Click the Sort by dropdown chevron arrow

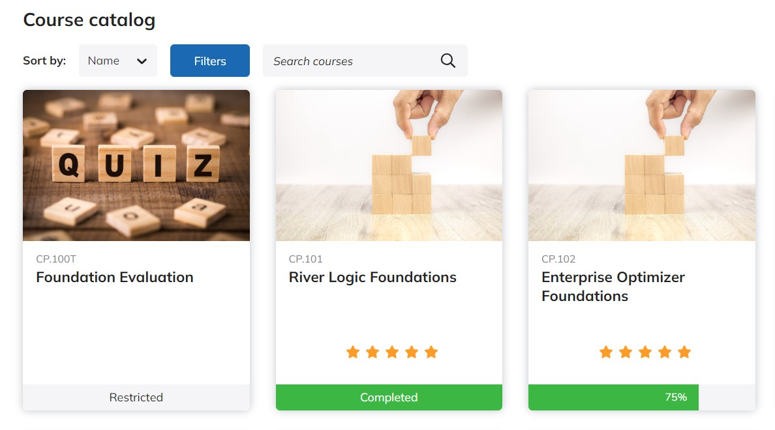[142, 61]
